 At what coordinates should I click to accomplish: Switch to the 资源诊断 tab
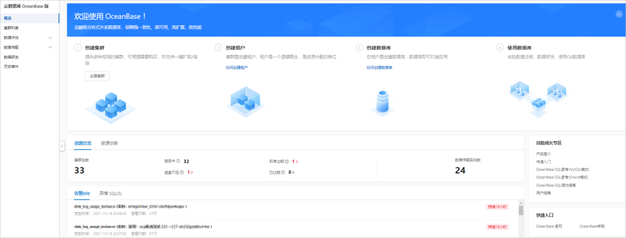(109, 143)
